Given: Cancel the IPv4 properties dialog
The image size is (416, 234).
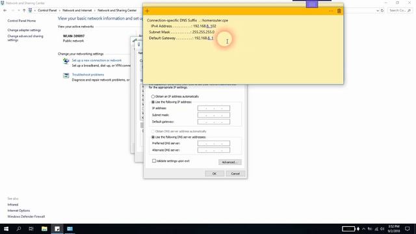Looking at the screenshot, I should tap(235, 174).
